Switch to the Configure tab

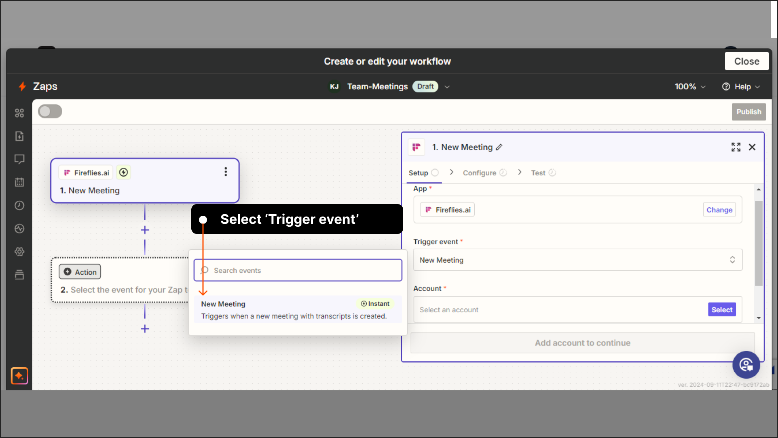pyautogui.click(x=484, y=173)
